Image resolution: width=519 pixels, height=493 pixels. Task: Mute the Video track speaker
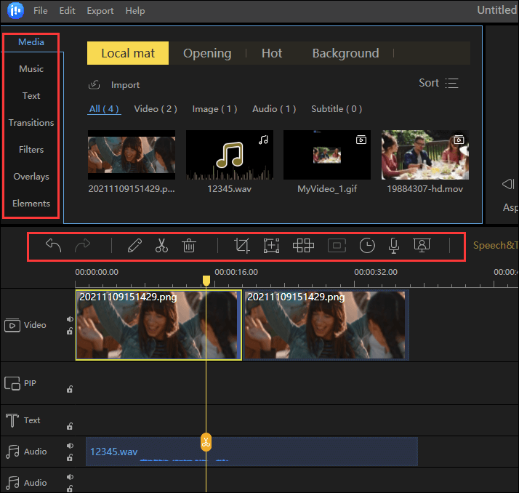pyautogui.click(x=70, y=318)
